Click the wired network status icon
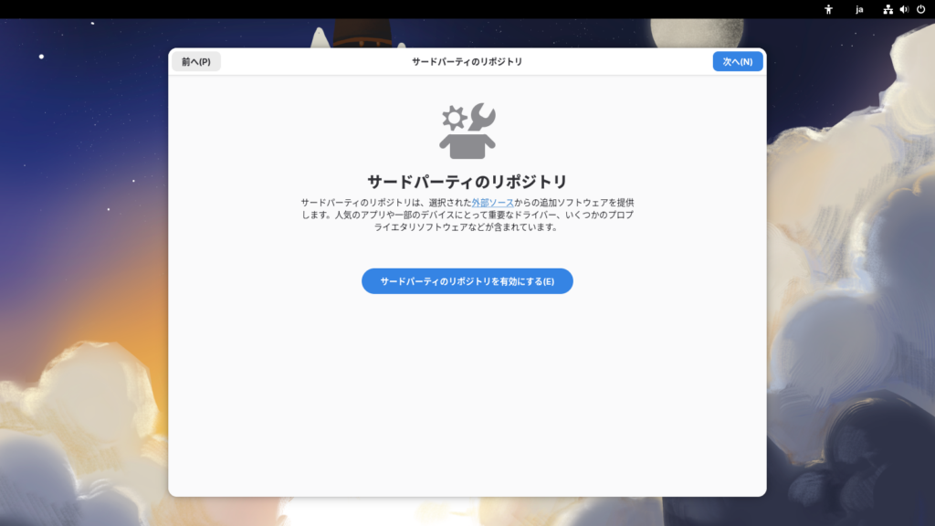The height and width of the screenshot is (526, 935). pos(888,9)
